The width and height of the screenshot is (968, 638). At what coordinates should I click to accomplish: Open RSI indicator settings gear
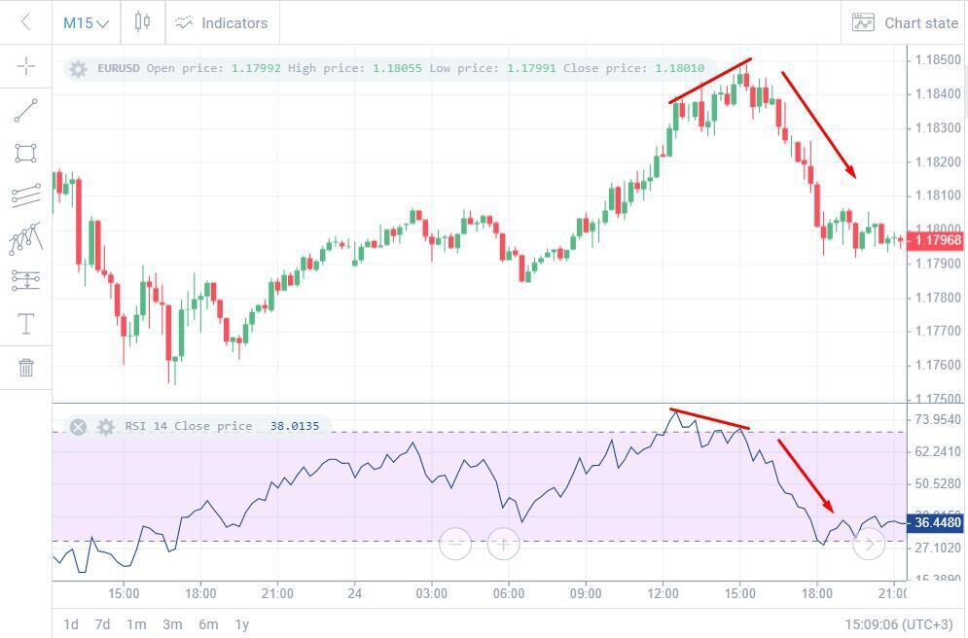[x=105, y=426]
